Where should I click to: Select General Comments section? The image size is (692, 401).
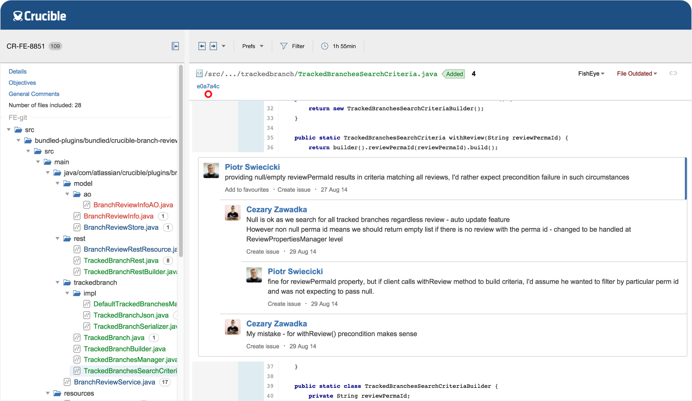click(33, 94)
